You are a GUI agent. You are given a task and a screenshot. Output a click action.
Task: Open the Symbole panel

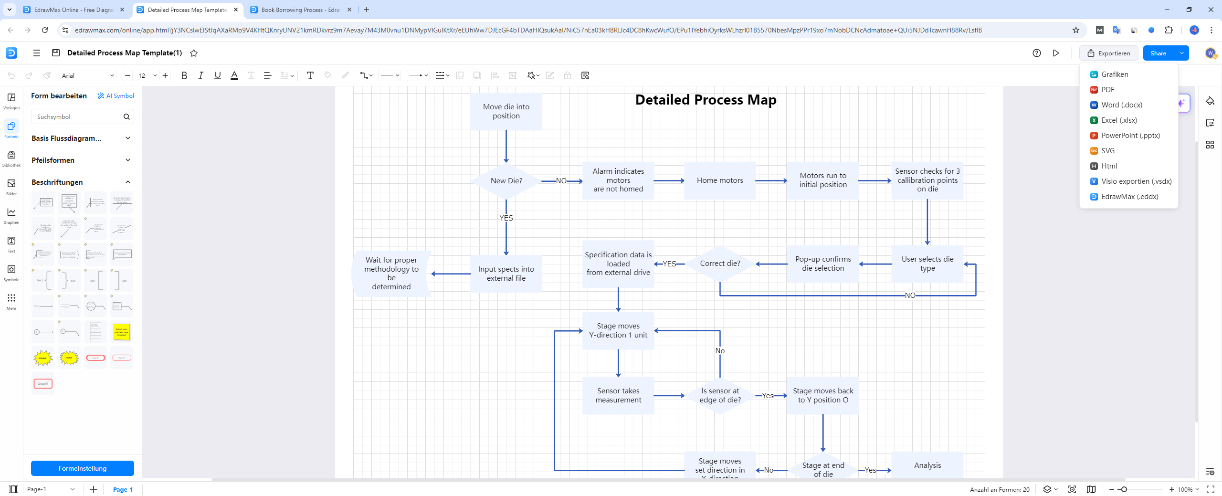point(11,273)
